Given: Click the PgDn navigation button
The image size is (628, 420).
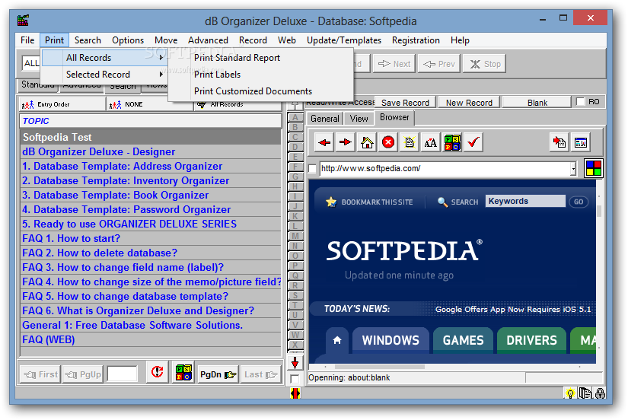Looking at the screenshot, I should [218, 374].
